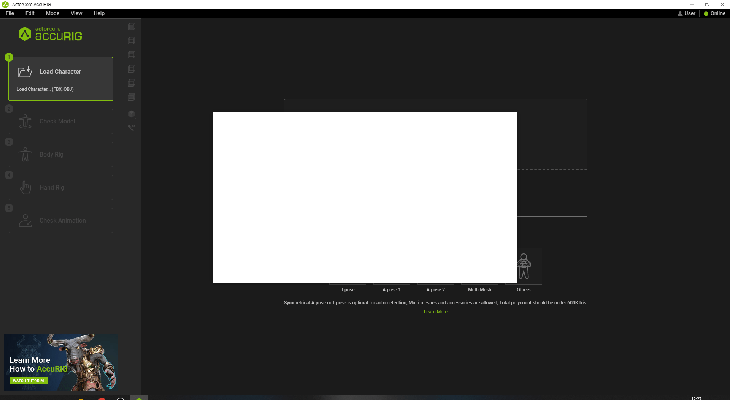
Task: Click the Load Character button
Action: (x=60, y=79)
